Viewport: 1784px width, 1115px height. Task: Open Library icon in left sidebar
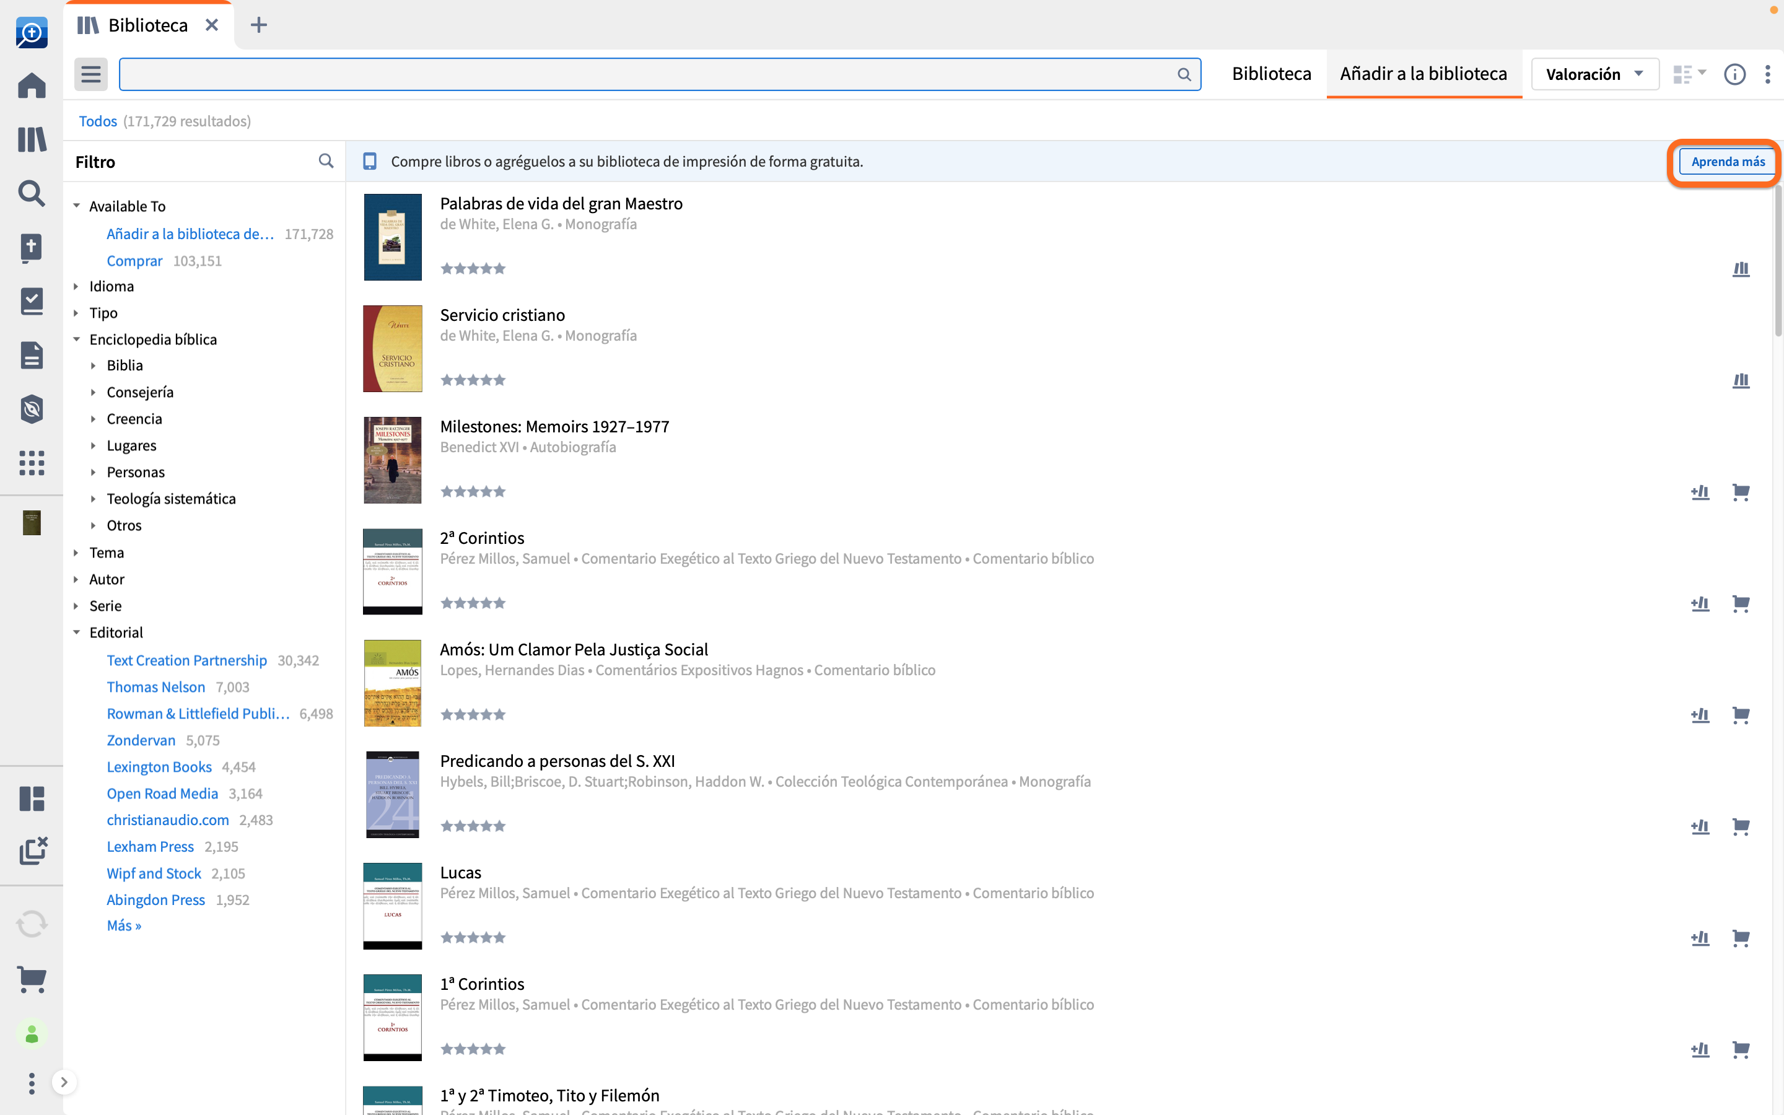pyautogui.click(x=32, y=139)
